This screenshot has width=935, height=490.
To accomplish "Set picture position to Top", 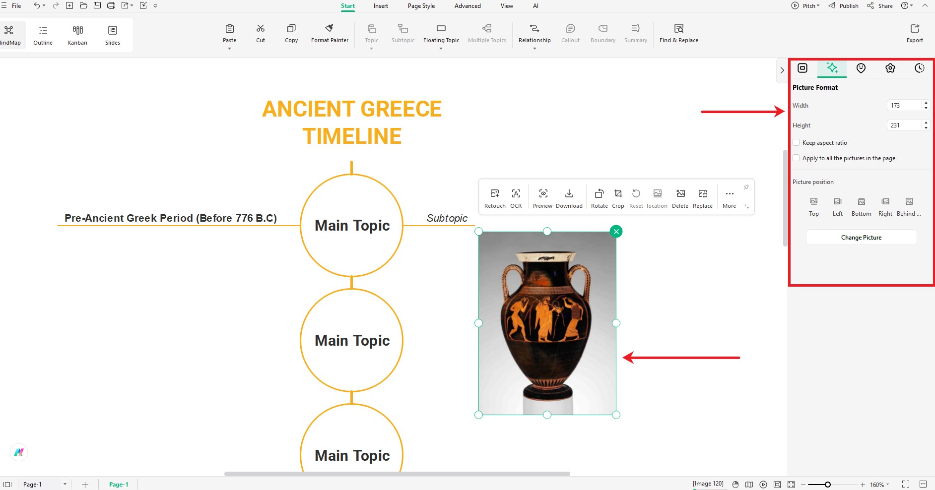I will point(814,207).
